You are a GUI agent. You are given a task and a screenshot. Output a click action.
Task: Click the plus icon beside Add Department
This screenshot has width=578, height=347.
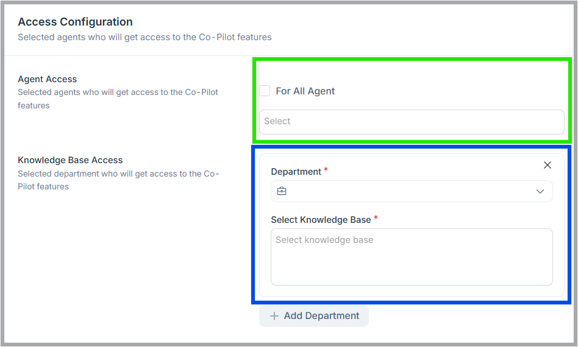point(274,316)
